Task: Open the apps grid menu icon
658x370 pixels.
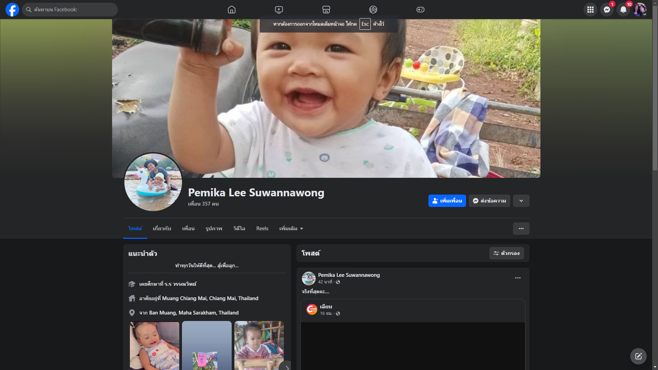Action: coord(590,10)
